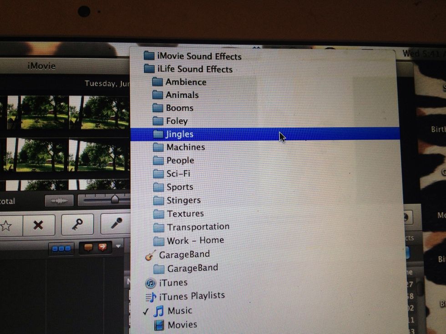The height and width of the screenshot is (334, 446).
Task: Click the folder icon beside Textures
Action: pyautogui.click(x=159, y=214)
